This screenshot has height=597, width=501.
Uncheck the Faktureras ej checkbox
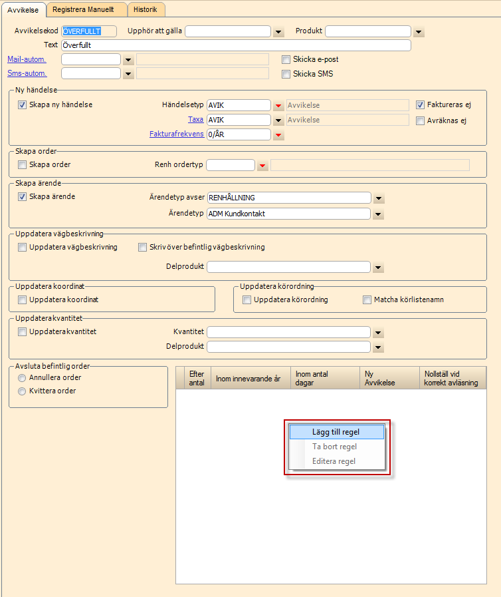(420, 104)
